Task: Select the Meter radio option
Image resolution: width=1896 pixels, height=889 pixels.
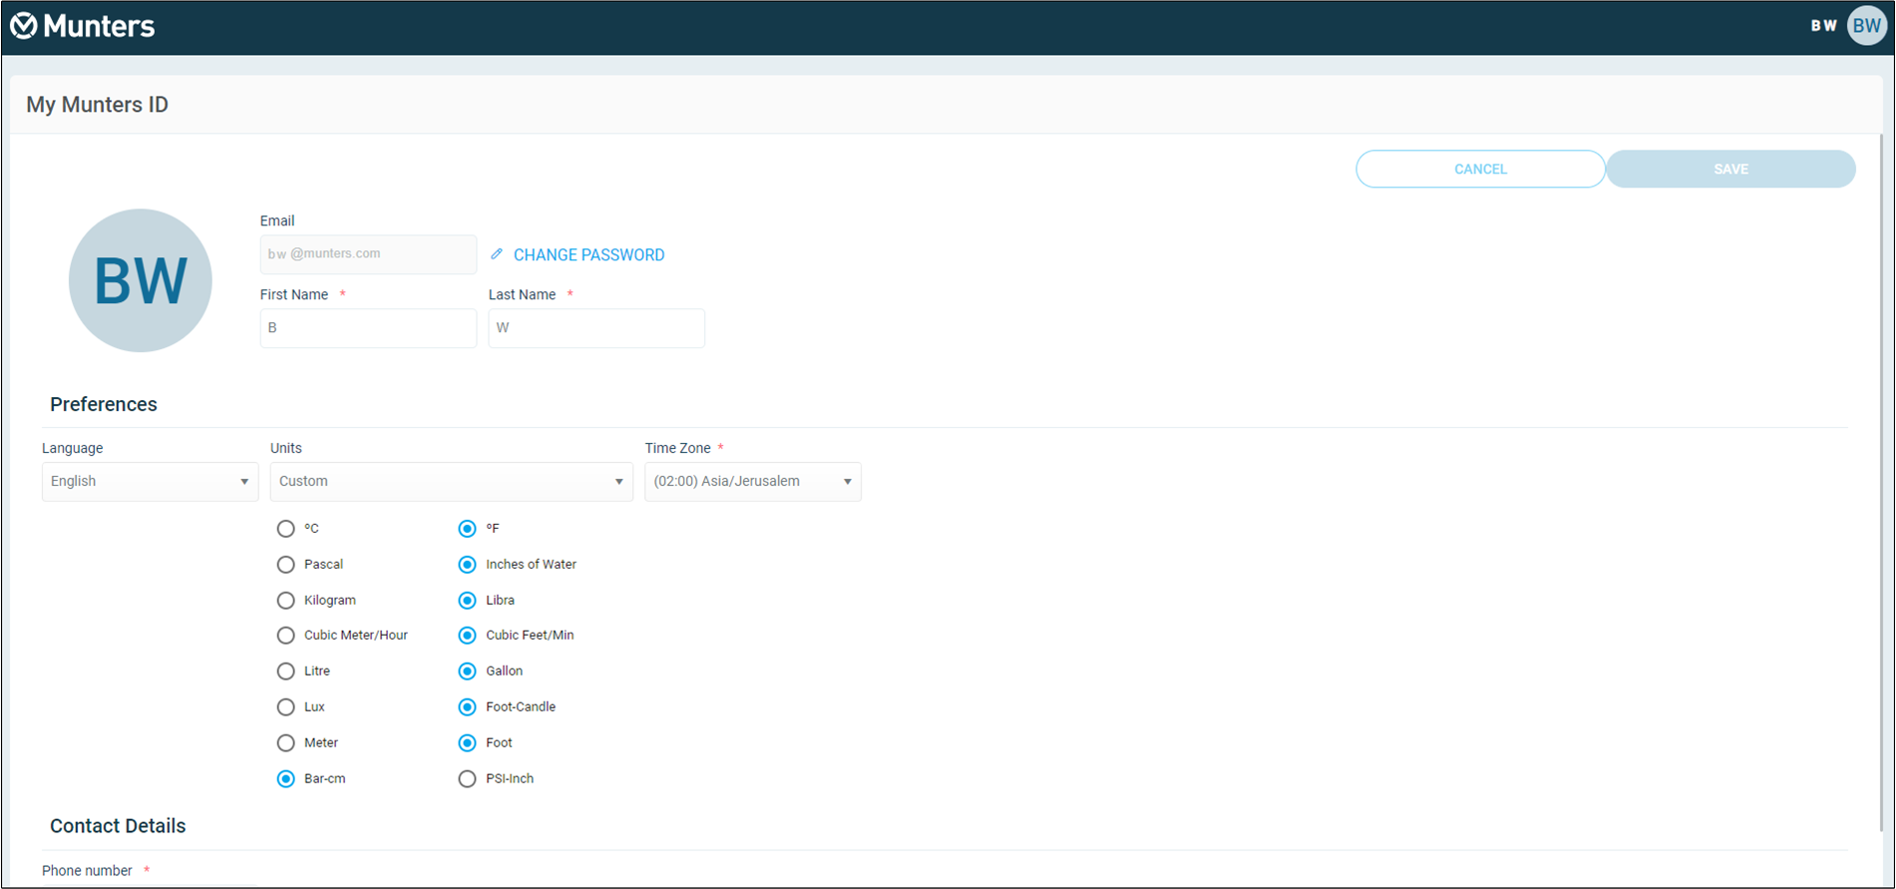Action: (286, 743)
